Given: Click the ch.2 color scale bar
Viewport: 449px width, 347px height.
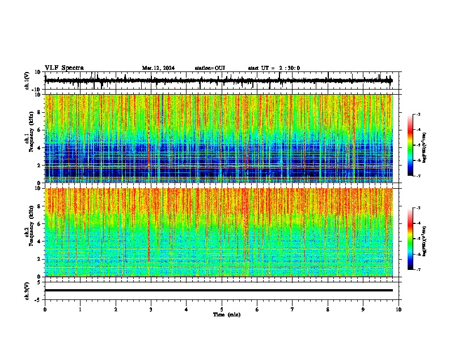Looking at the screenshot, I should point(410,239).
